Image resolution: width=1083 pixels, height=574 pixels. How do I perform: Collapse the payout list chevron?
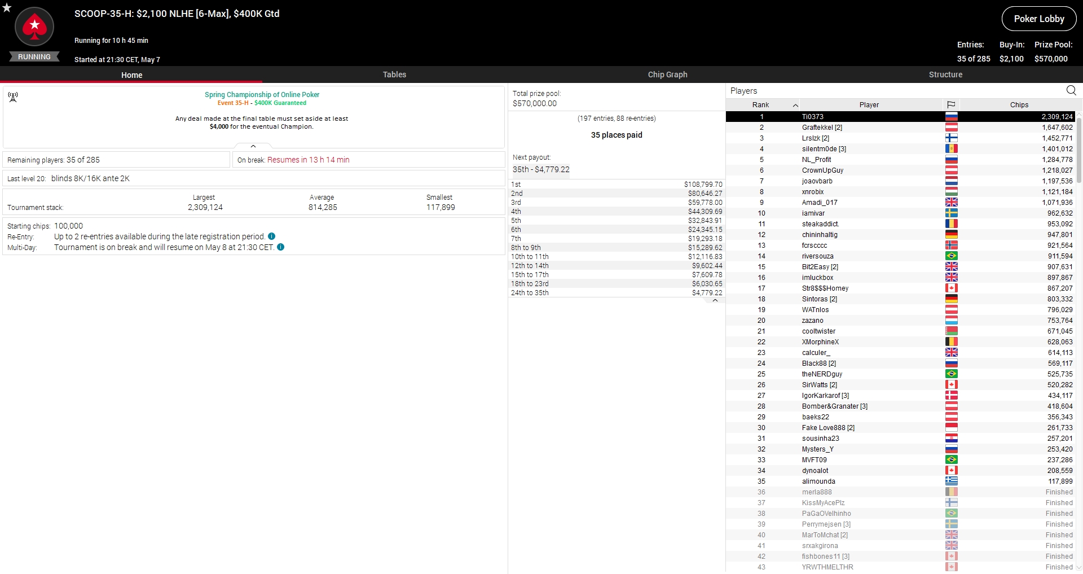click(x=715, y=300)
